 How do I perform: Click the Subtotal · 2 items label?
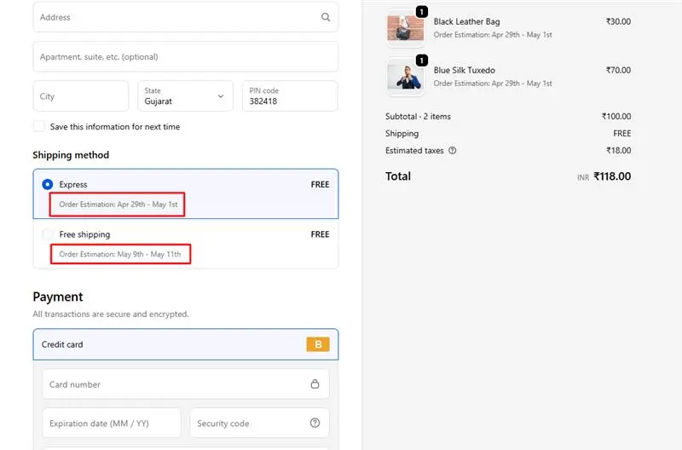[418, 116]
